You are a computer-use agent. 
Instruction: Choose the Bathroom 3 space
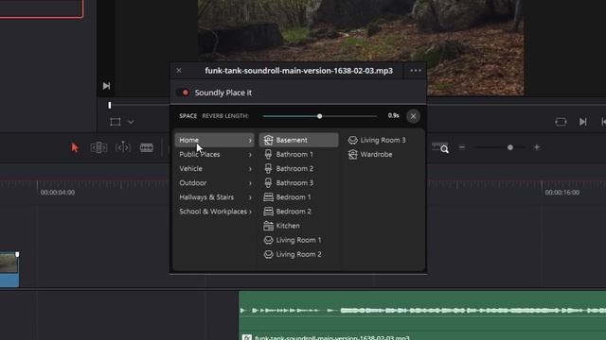(x=298, y=182)
